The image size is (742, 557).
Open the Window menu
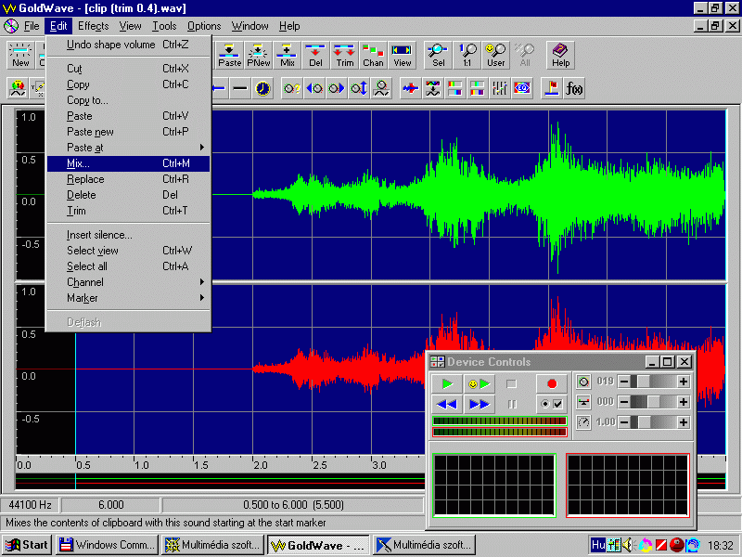[x=249, y=26]
